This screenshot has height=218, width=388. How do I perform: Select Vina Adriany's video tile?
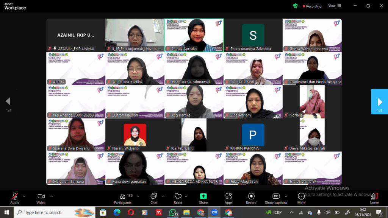(253, 102)
